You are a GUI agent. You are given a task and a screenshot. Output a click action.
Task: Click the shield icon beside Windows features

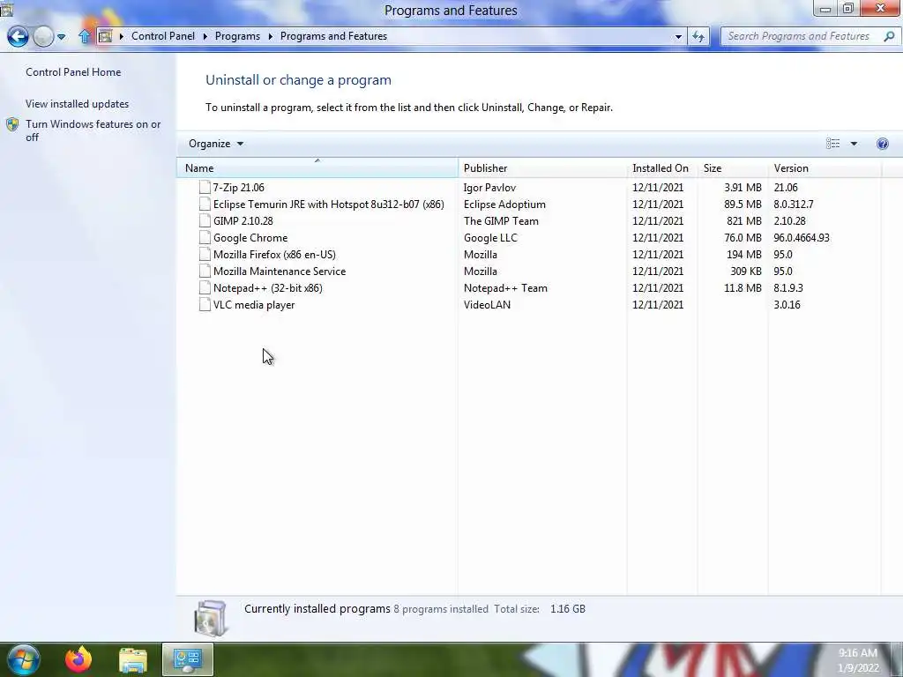(12, 124)
